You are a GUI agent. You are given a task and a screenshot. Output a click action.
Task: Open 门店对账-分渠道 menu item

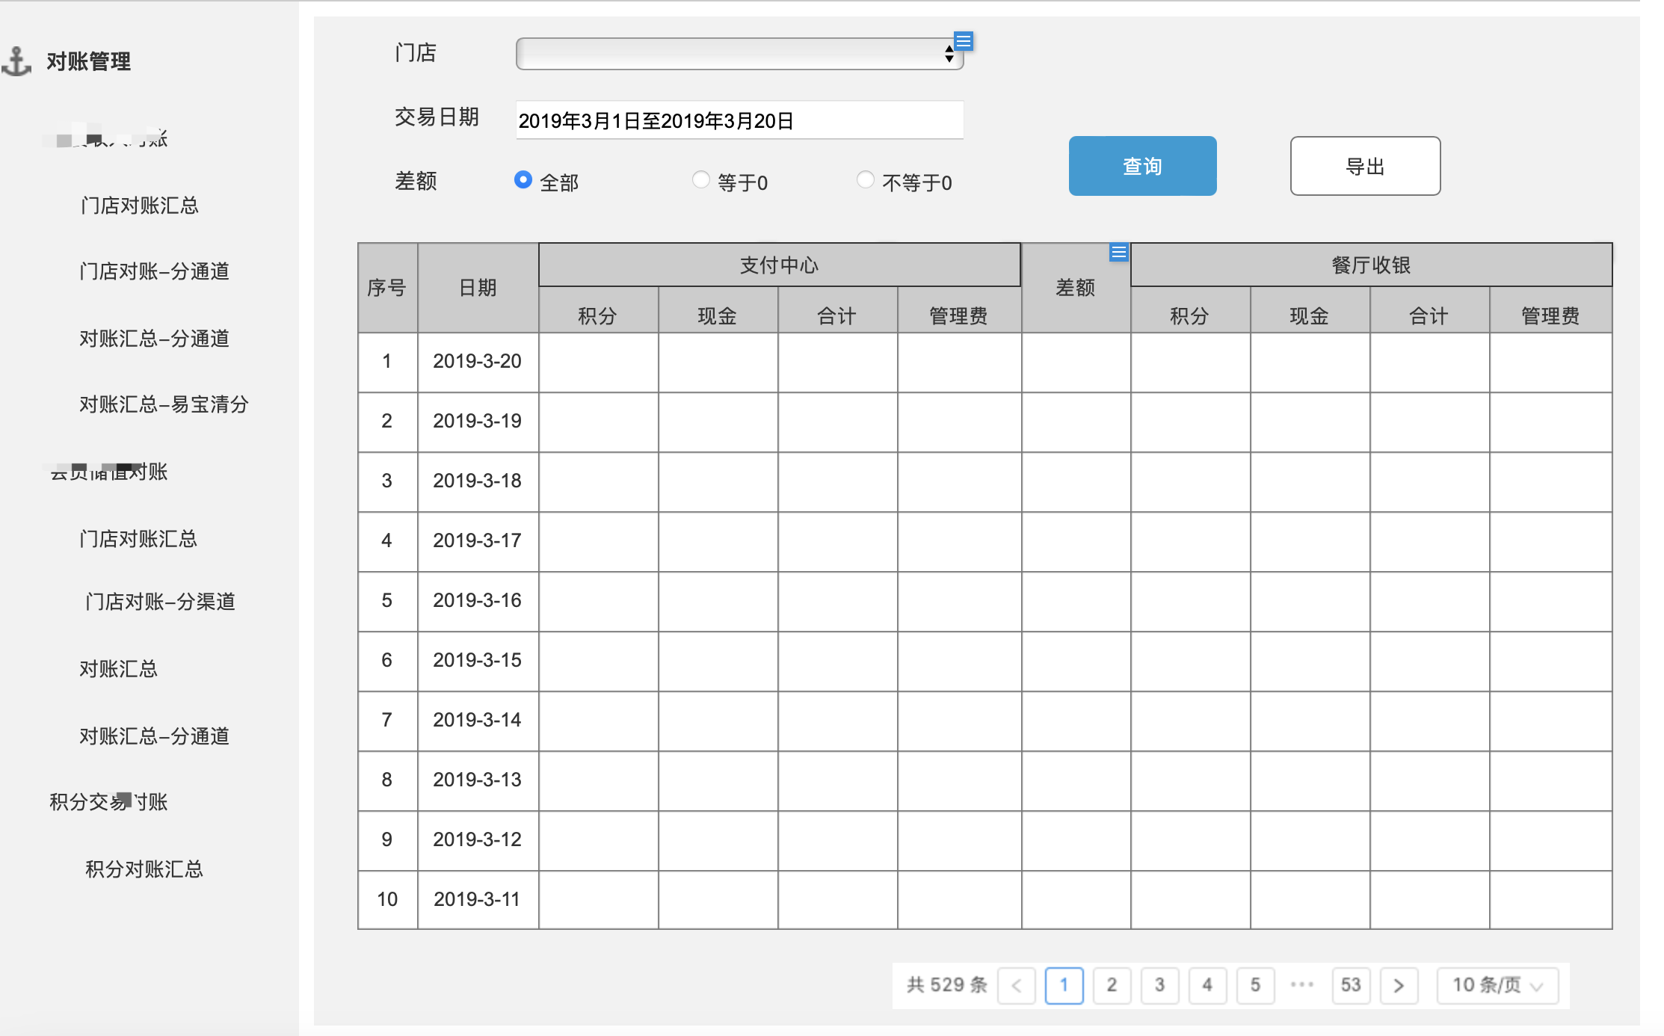(x=161, y=602)
